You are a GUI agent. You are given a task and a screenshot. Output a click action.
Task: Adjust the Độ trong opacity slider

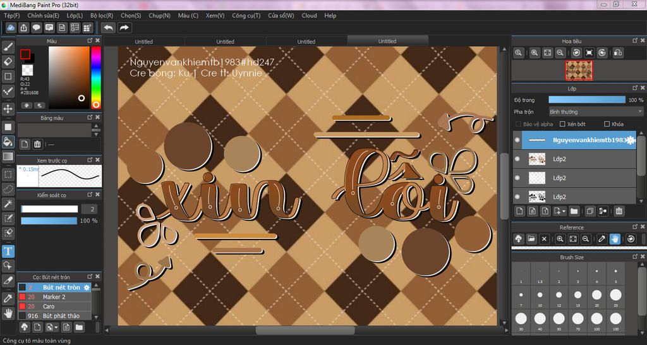point(587,100)
